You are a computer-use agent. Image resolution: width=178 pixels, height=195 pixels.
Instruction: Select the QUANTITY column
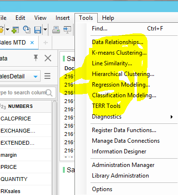tap(26, 179)
